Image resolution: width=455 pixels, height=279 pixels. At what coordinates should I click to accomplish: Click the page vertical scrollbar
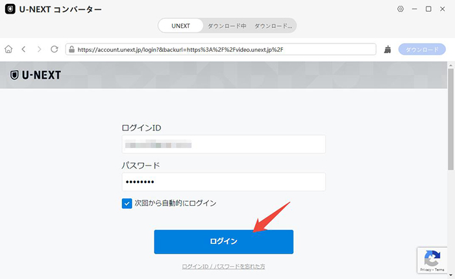tap(450, 119)
